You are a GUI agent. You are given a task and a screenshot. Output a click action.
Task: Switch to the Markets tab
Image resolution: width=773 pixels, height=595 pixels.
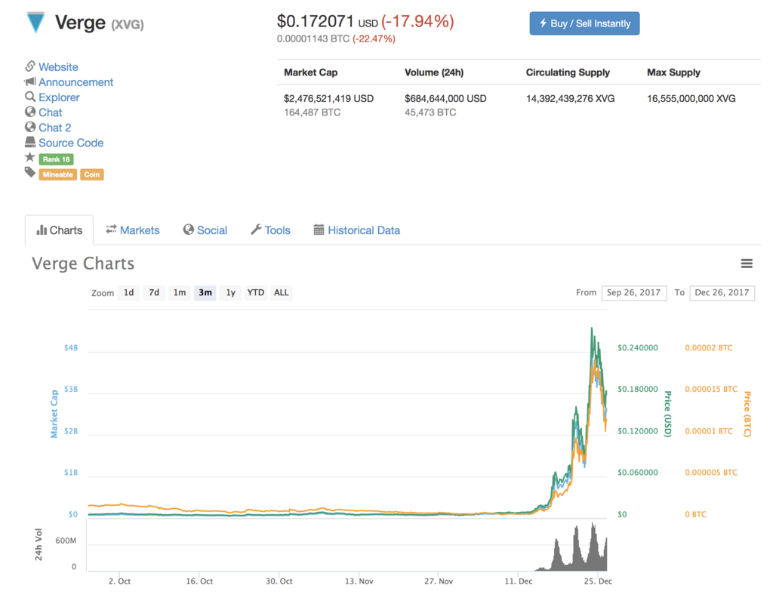(x=133, y=230)
